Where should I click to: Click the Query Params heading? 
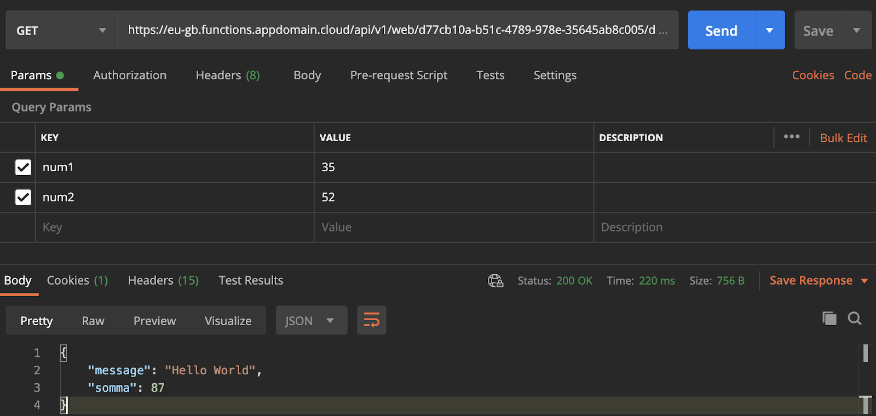click(x=51, y=107)
